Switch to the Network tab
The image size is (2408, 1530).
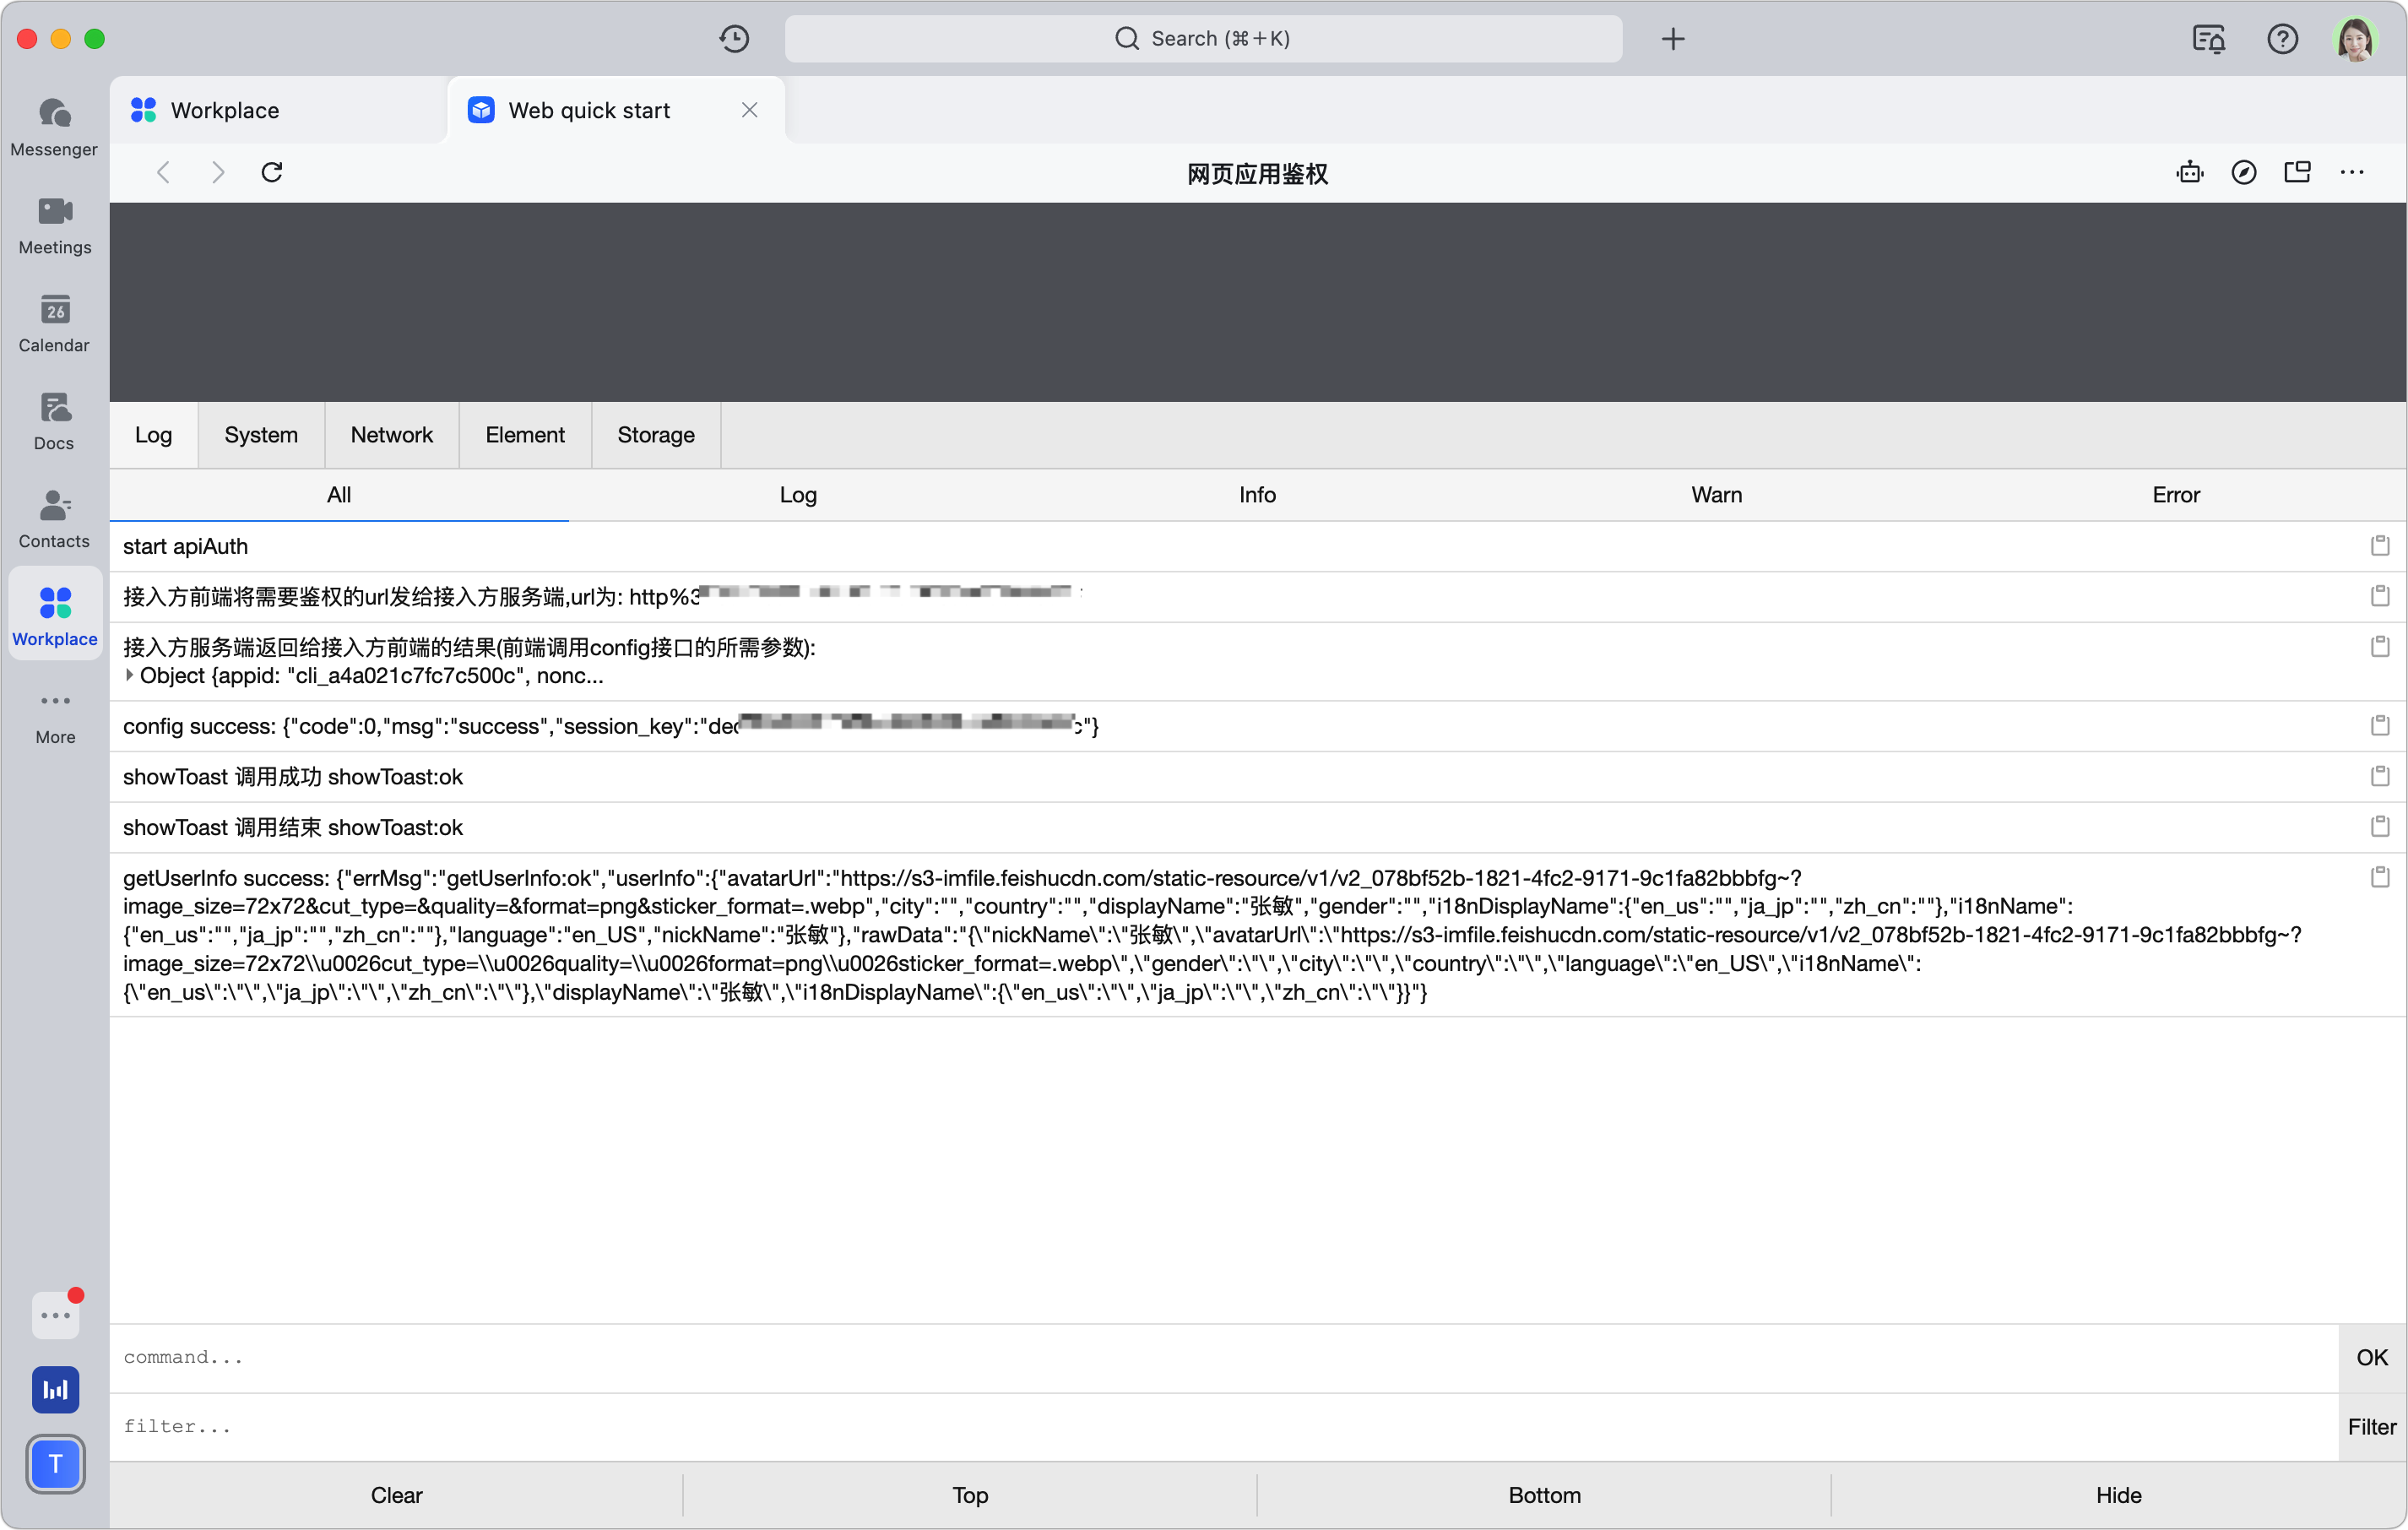[391, 434]
